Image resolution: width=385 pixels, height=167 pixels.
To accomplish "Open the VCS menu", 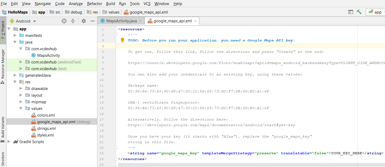I will (x=147, y=3).
